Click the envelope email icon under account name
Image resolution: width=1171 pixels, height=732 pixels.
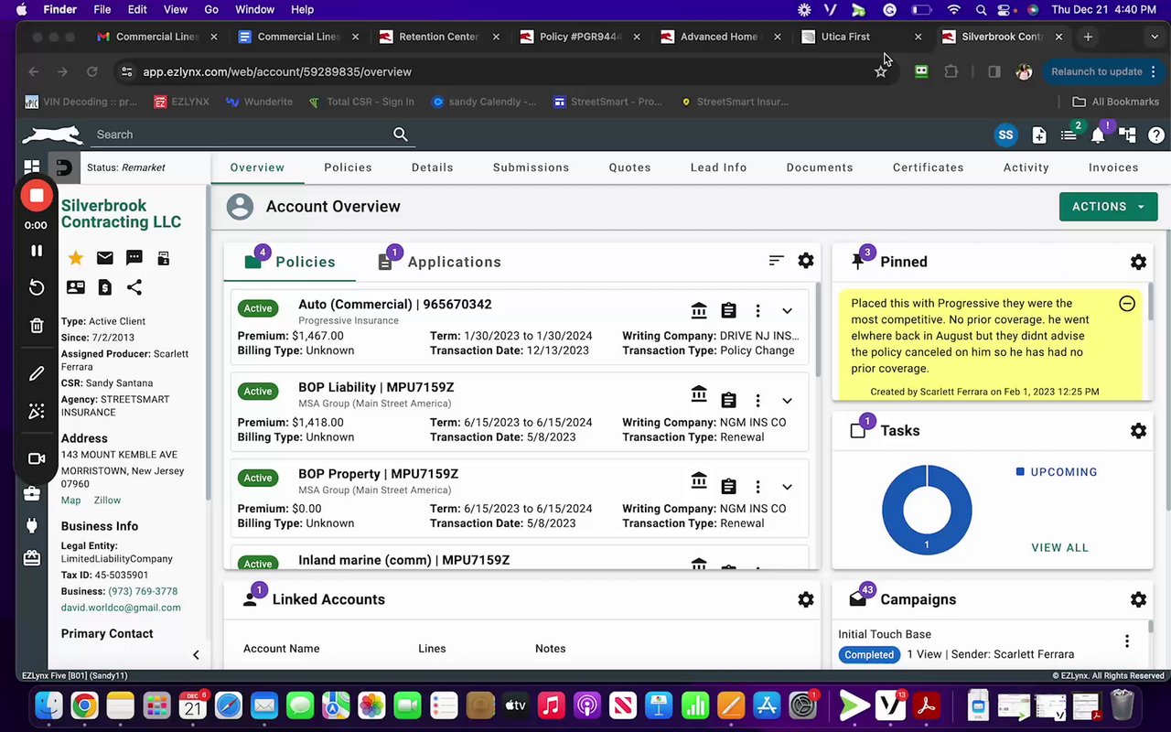click(105, 258)
